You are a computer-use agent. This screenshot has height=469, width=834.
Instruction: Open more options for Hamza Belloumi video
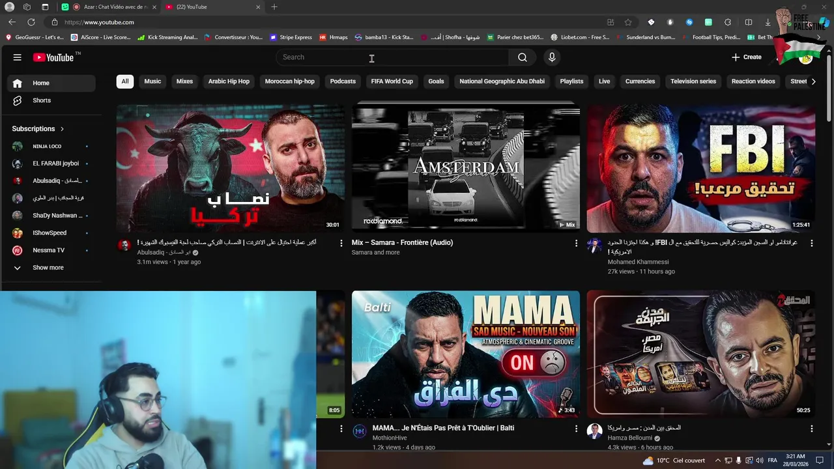811,429
